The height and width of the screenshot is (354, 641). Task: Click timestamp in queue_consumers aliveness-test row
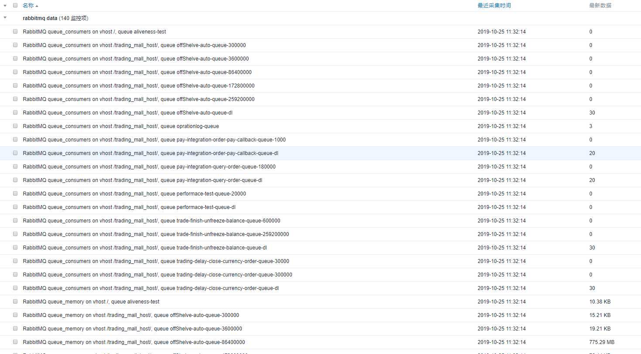[501, 32]
